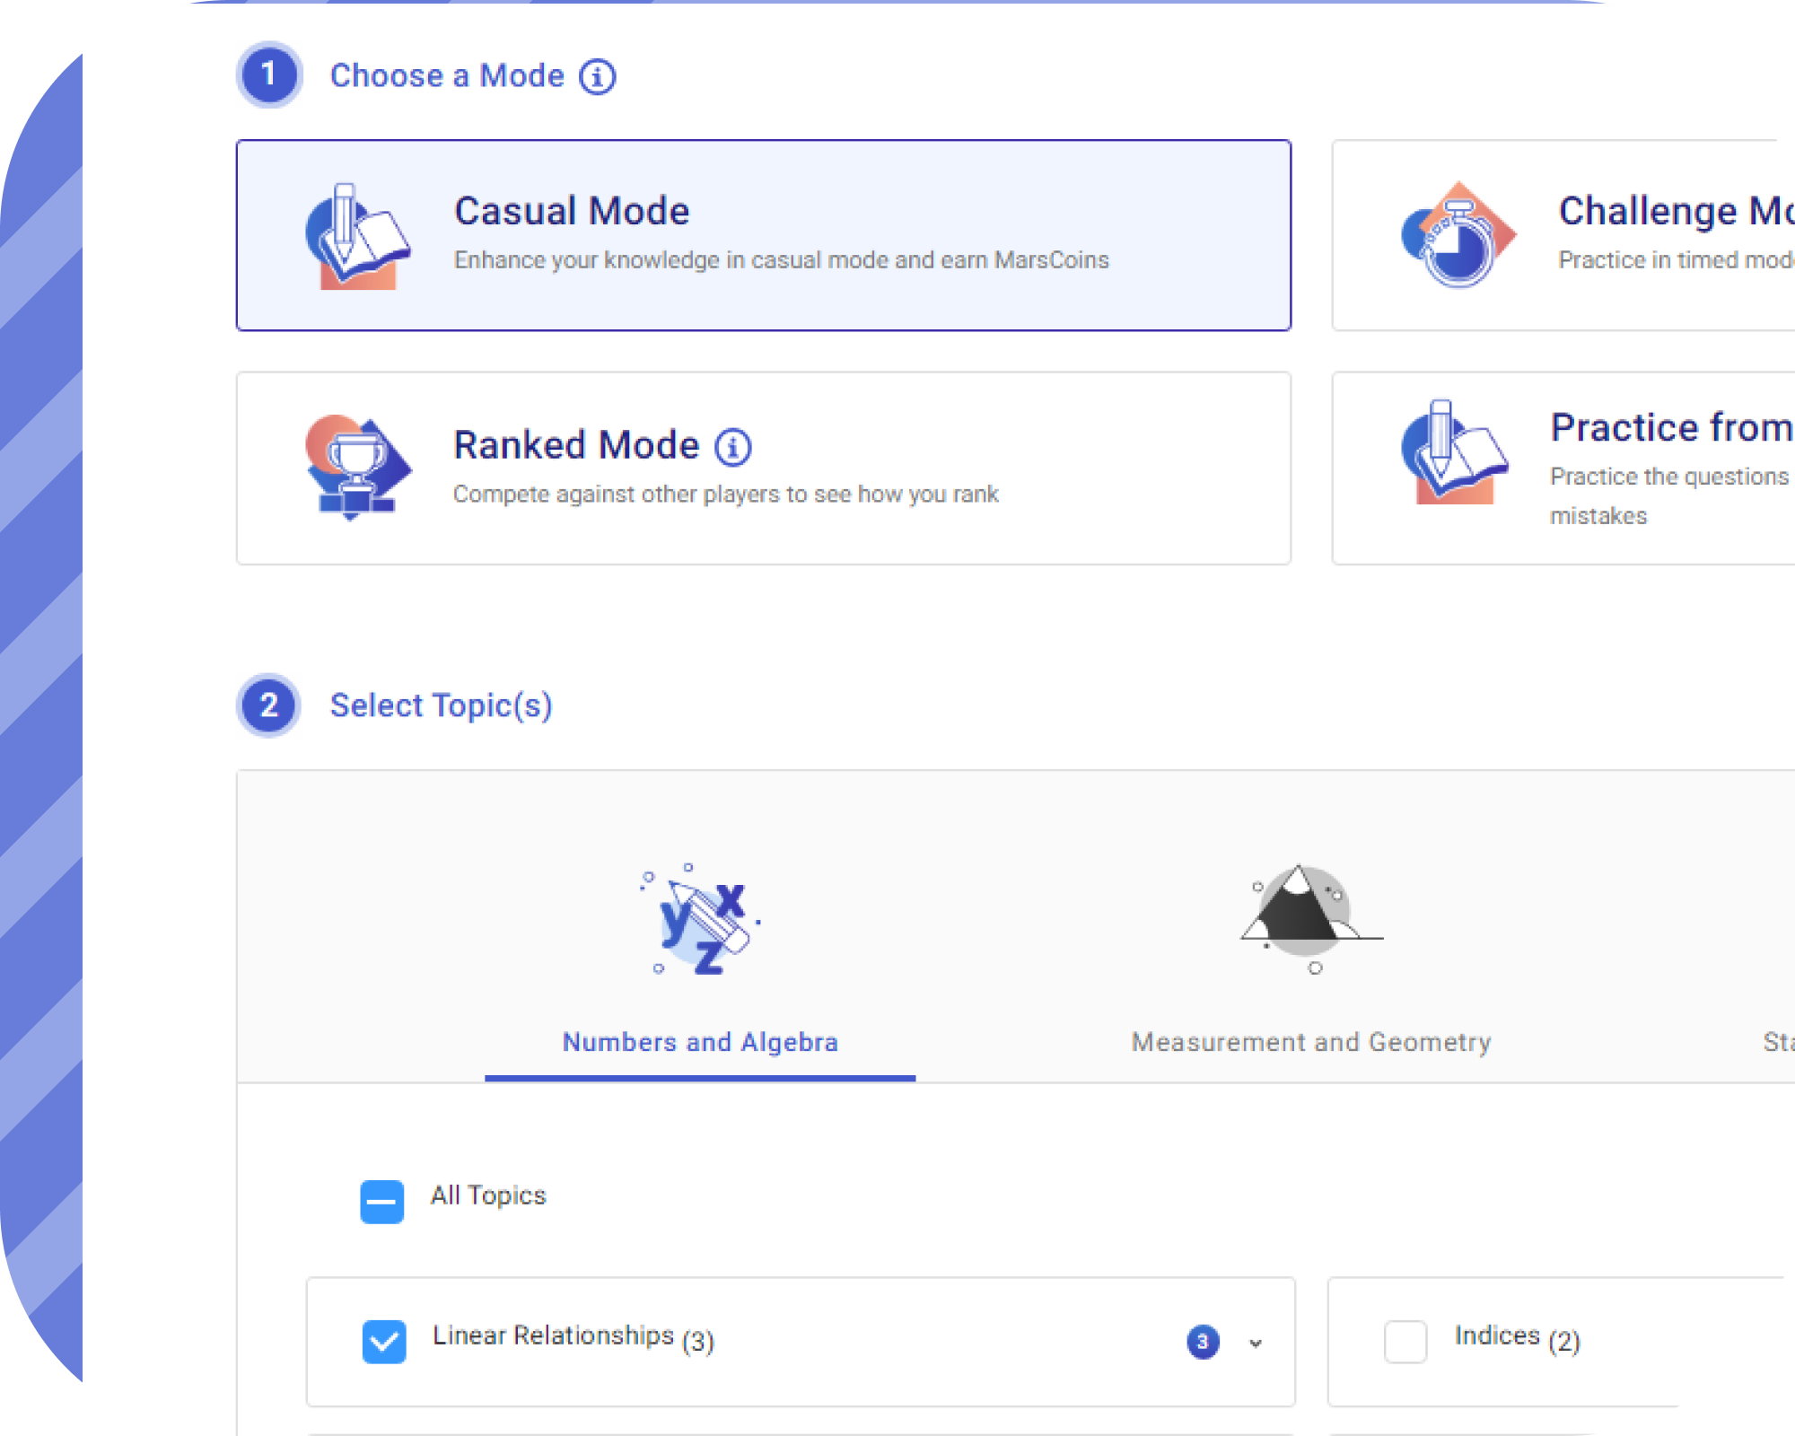
Task: Click the step 2 number badge
Action: pyautogui.click(x=268, y=705)
